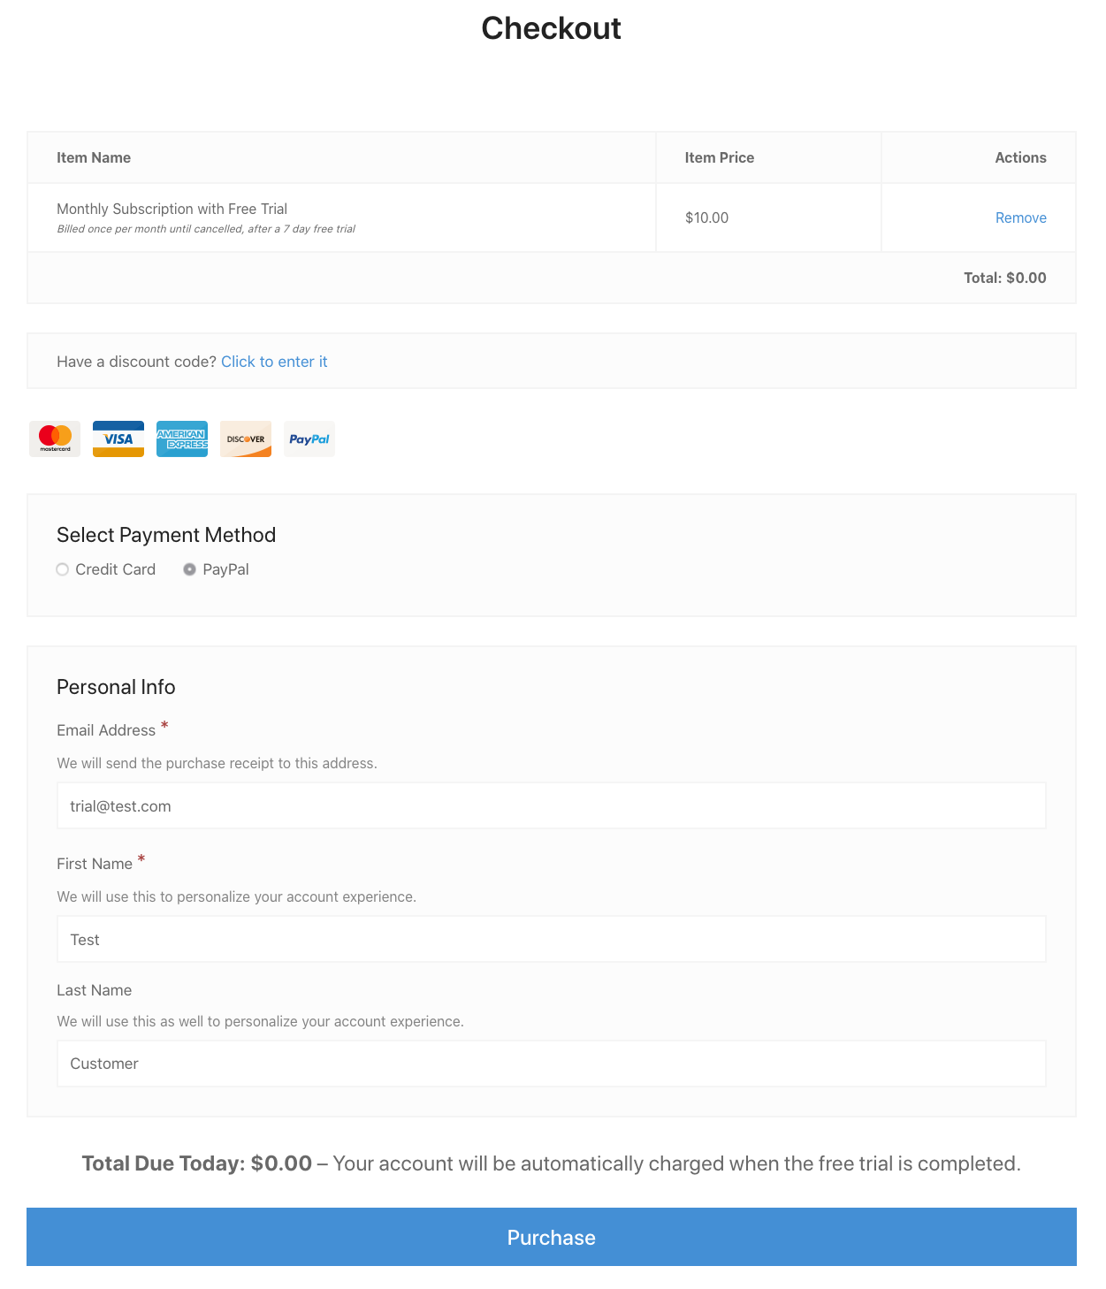Viewport: 1106px width, 1289px height.
Task: Click the Actions column header
Action: (1020, 157)
